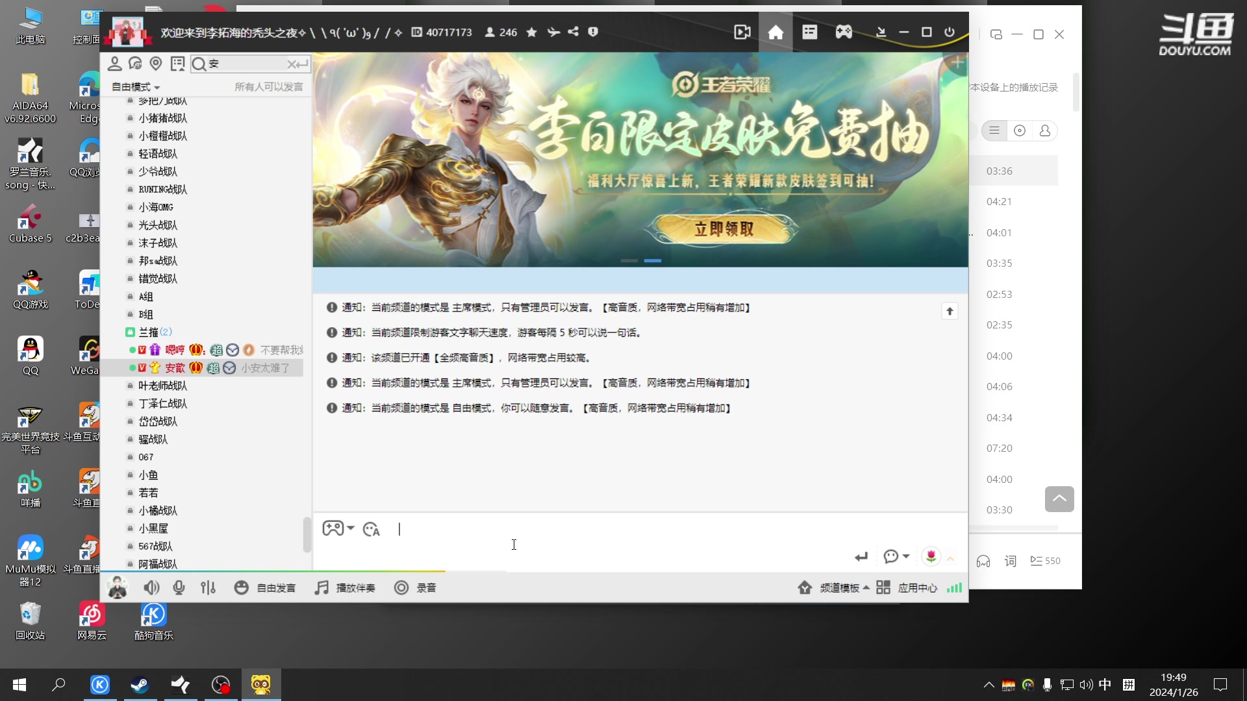Toggle 自由发言 free speech mode
The image size is (1247, 701).
tap(266, 587)
